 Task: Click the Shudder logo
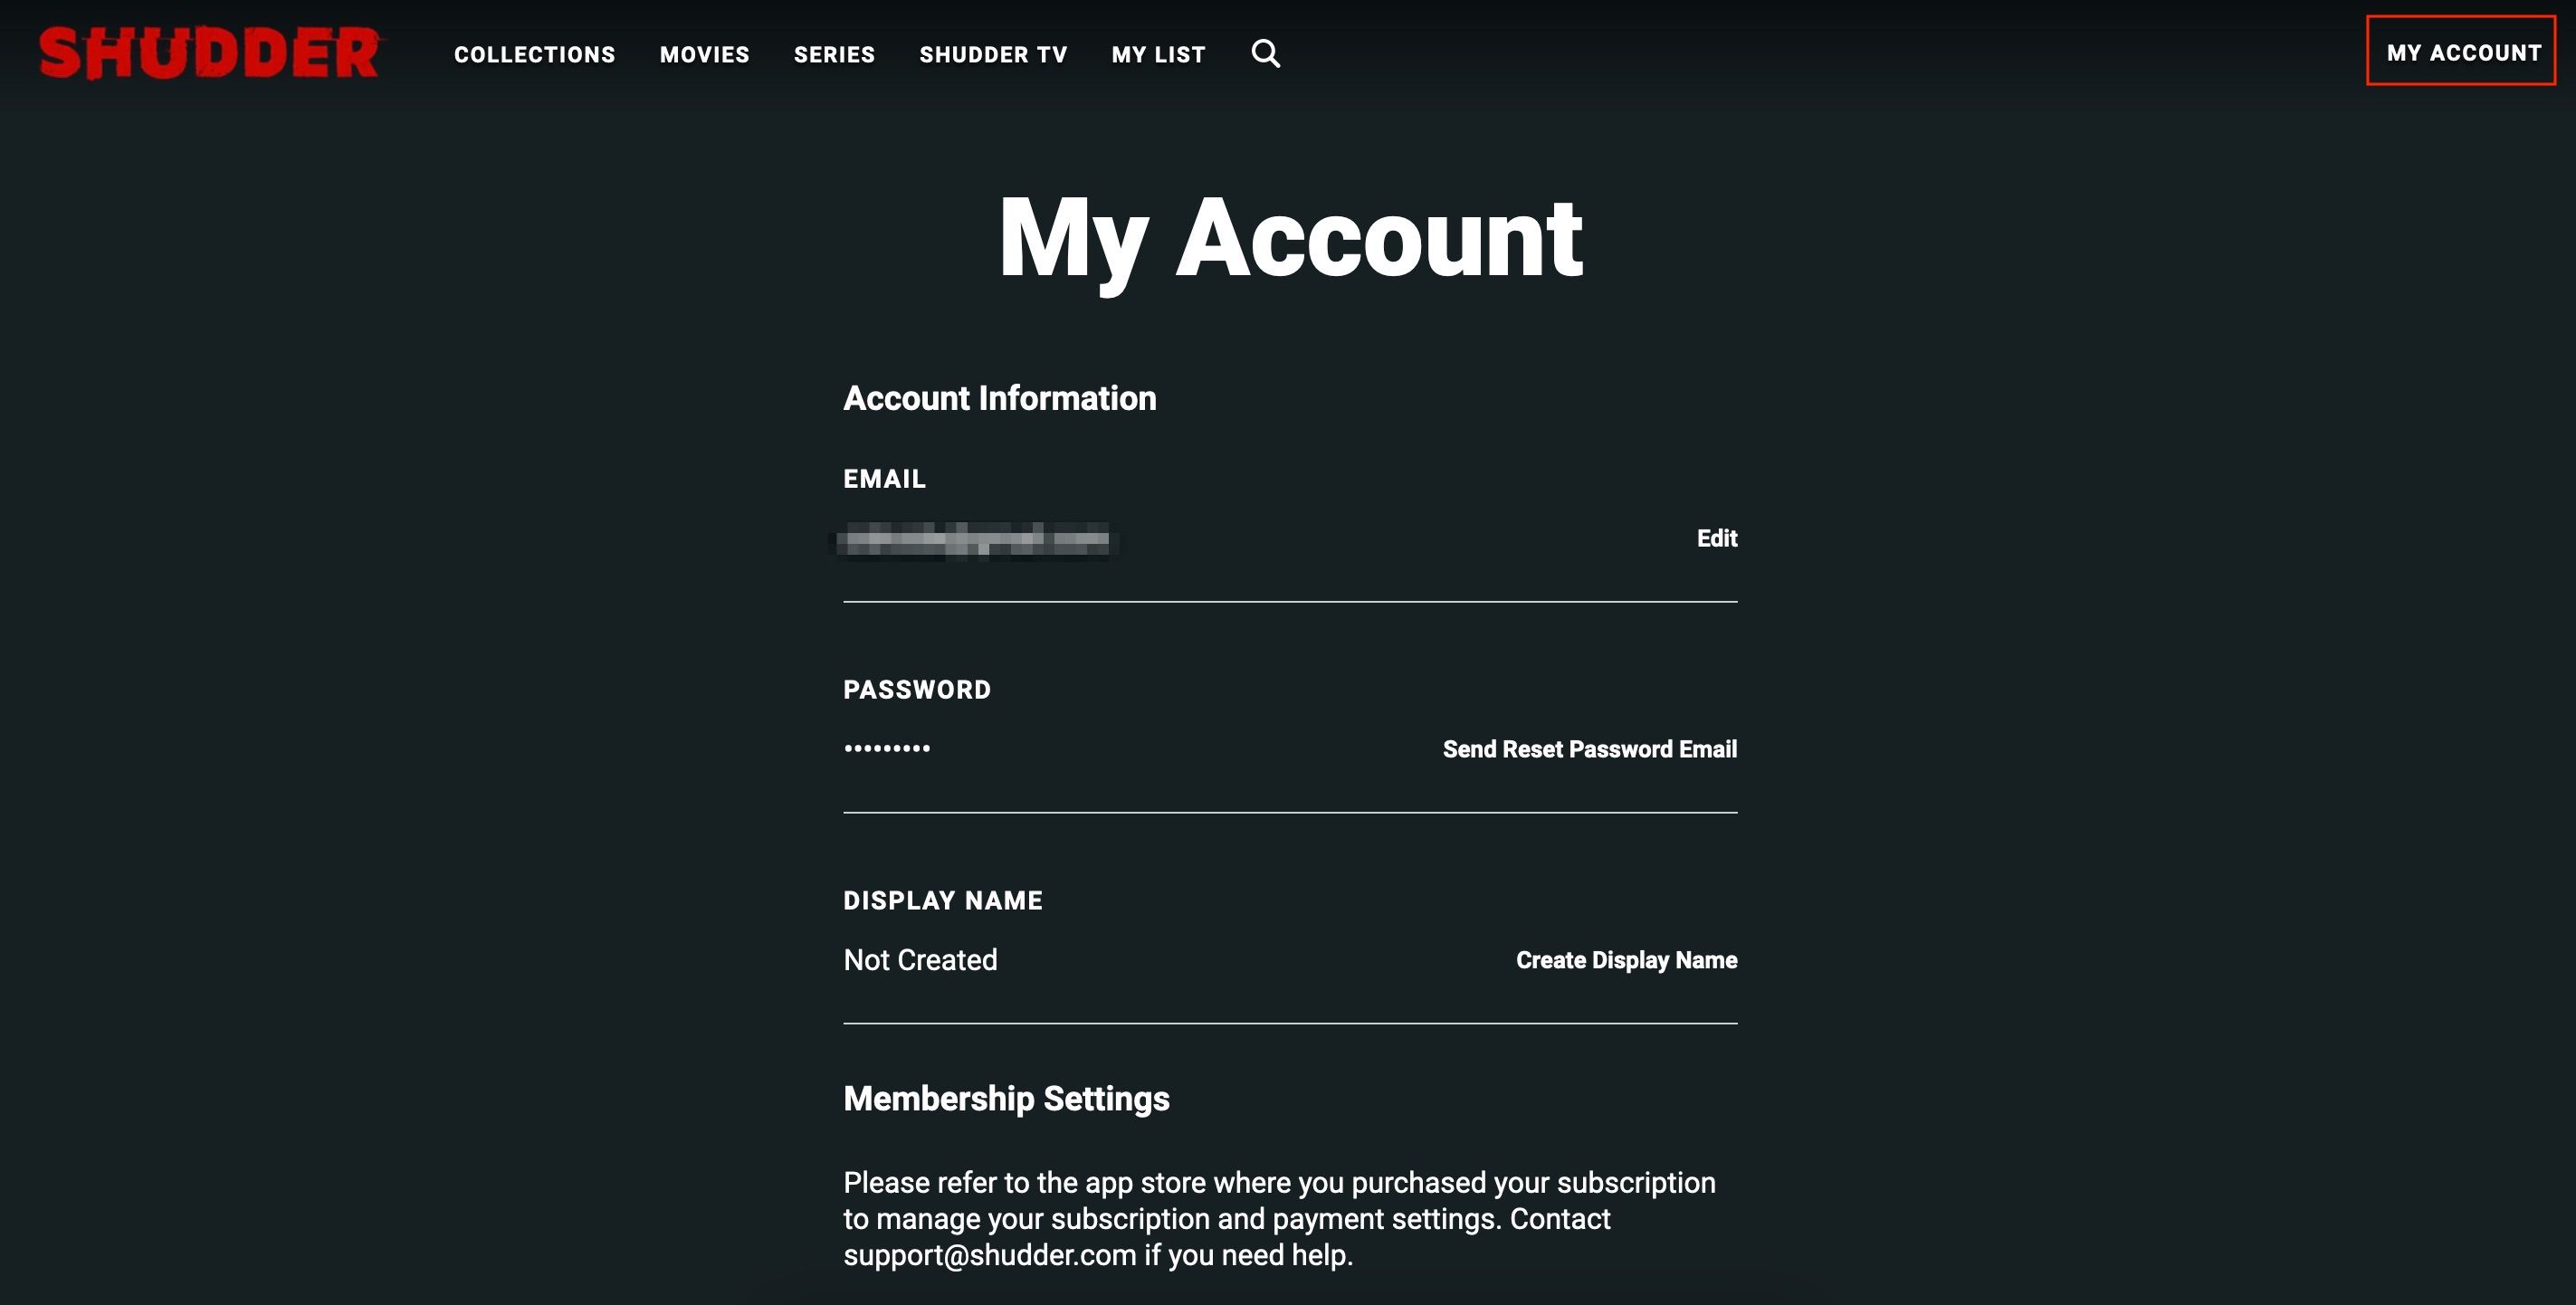tap(210, 53)
